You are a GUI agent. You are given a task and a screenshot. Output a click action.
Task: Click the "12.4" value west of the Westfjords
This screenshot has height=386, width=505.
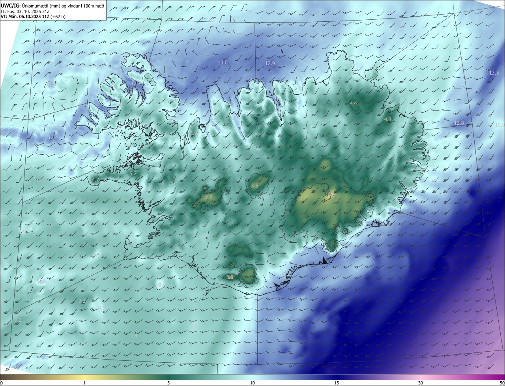(53, 137)
